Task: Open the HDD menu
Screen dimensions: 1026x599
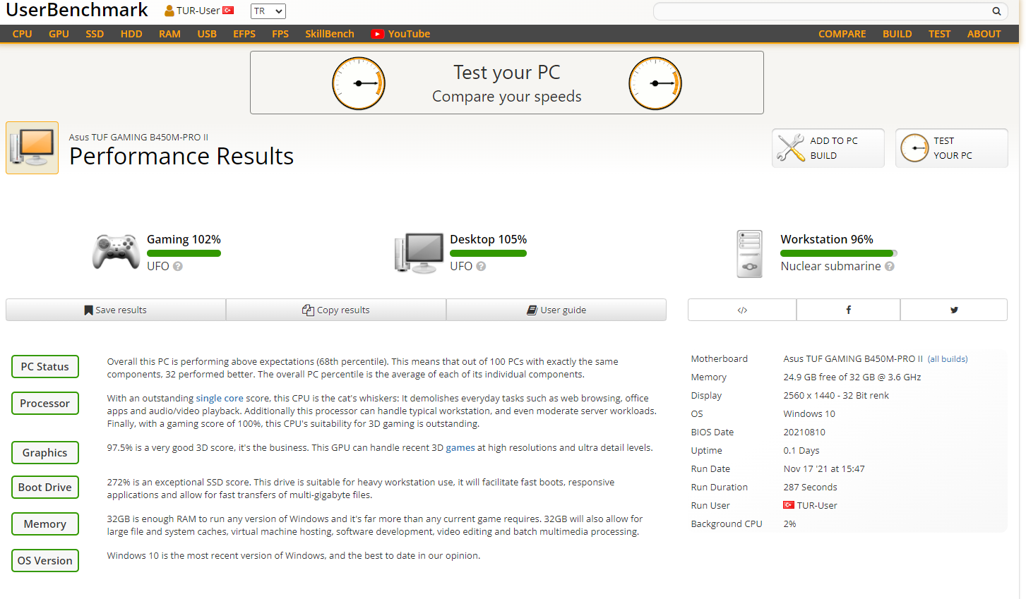Action: click(x=131, y=34)
